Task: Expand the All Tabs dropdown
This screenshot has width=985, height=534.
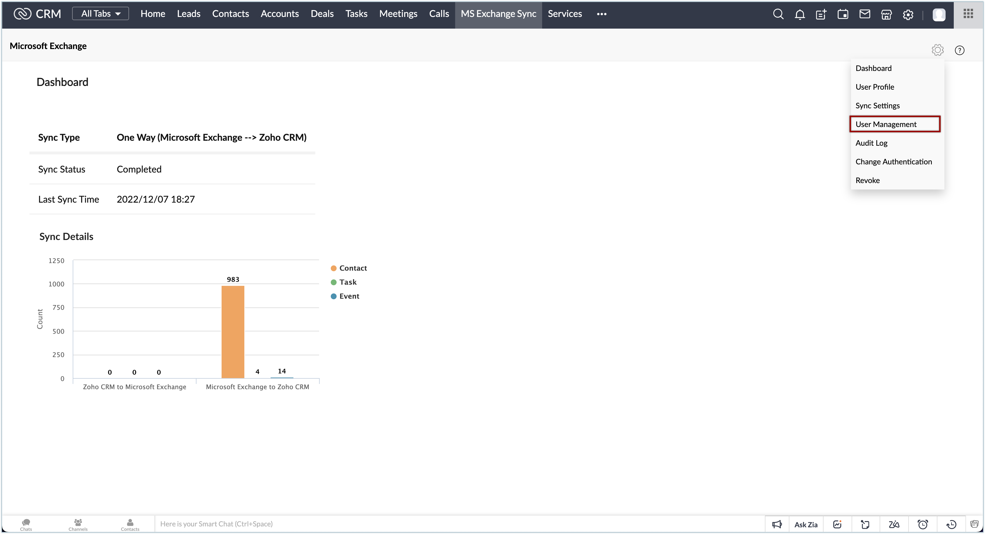Action: pos(100,14)
